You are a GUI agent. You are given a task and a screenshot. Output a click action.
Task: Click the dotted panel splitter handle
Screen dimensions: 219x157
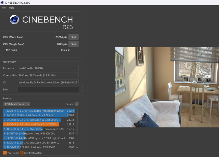click(83, 90)
